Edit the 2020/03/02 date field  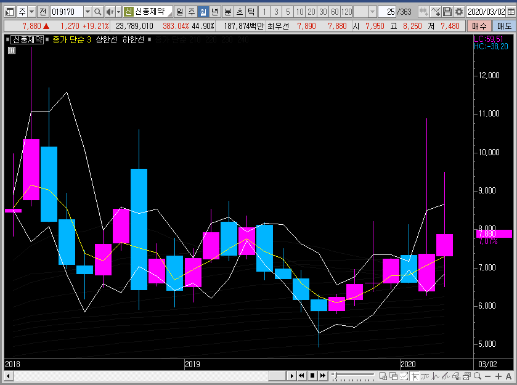click(486, 12)
